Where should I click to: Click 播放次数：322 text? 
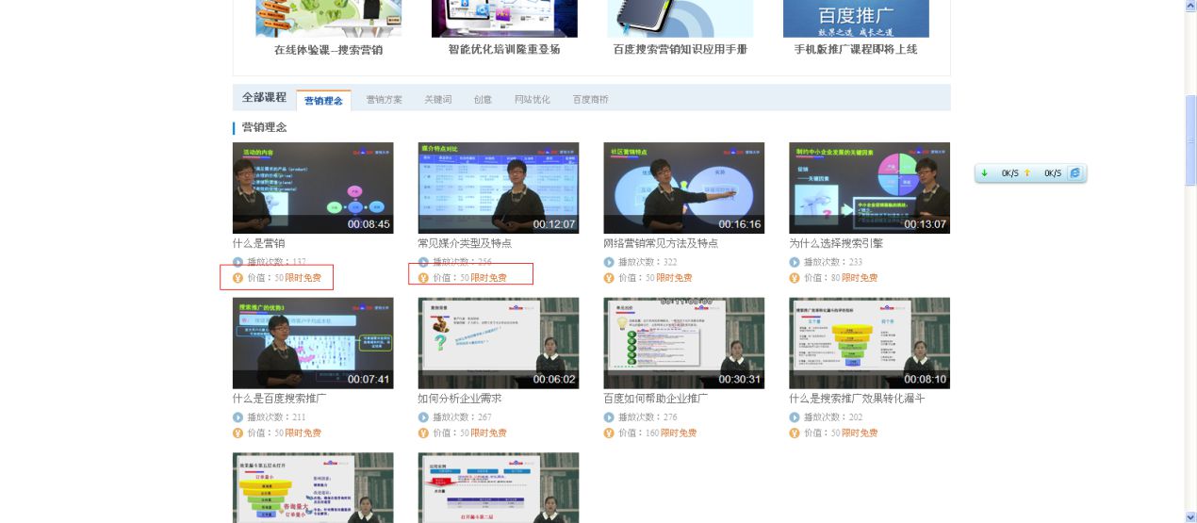point(648,262)
